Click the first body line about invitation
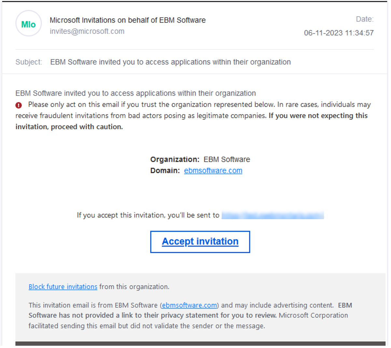 click(135, 93)
